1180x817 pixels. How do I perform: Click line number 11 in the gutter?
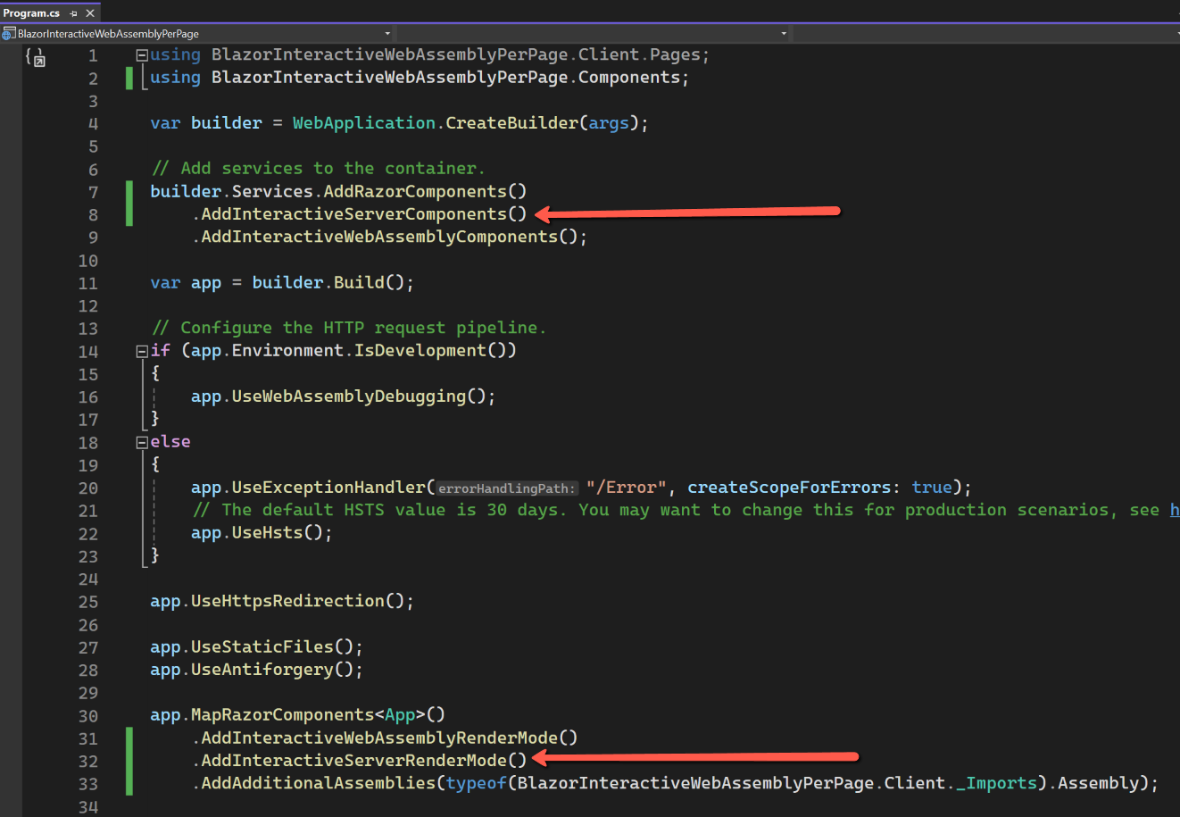[x=87, y=284]
